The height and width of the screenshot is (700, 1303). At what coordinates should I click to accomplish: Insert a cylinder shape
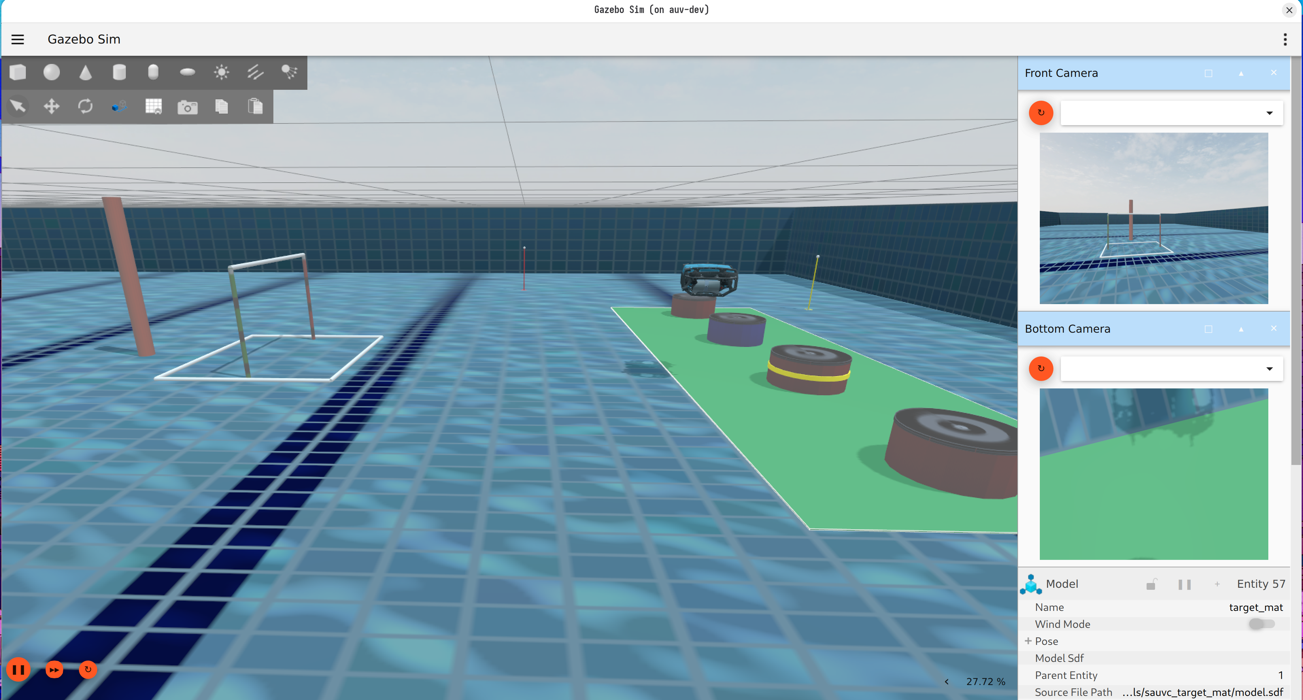click(x=119, y=72)
